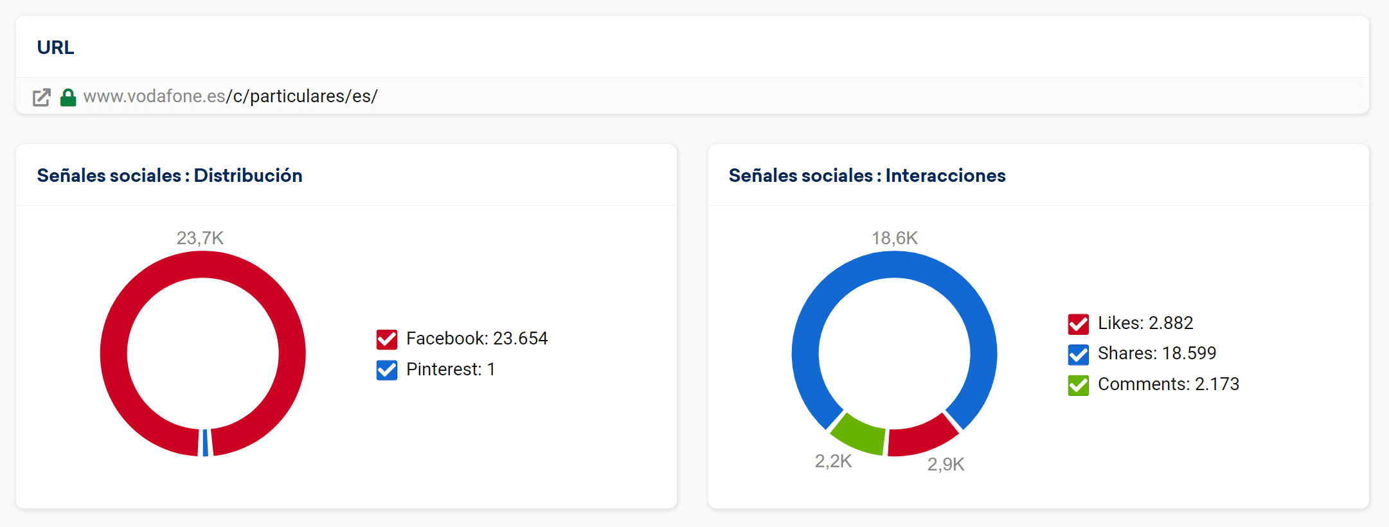Click the 2,2K chart label

tap(833, 461)
